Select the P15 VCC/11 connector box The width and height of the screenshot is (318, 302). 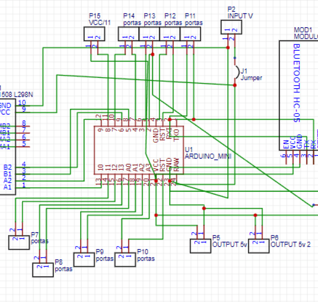point(94,34)
